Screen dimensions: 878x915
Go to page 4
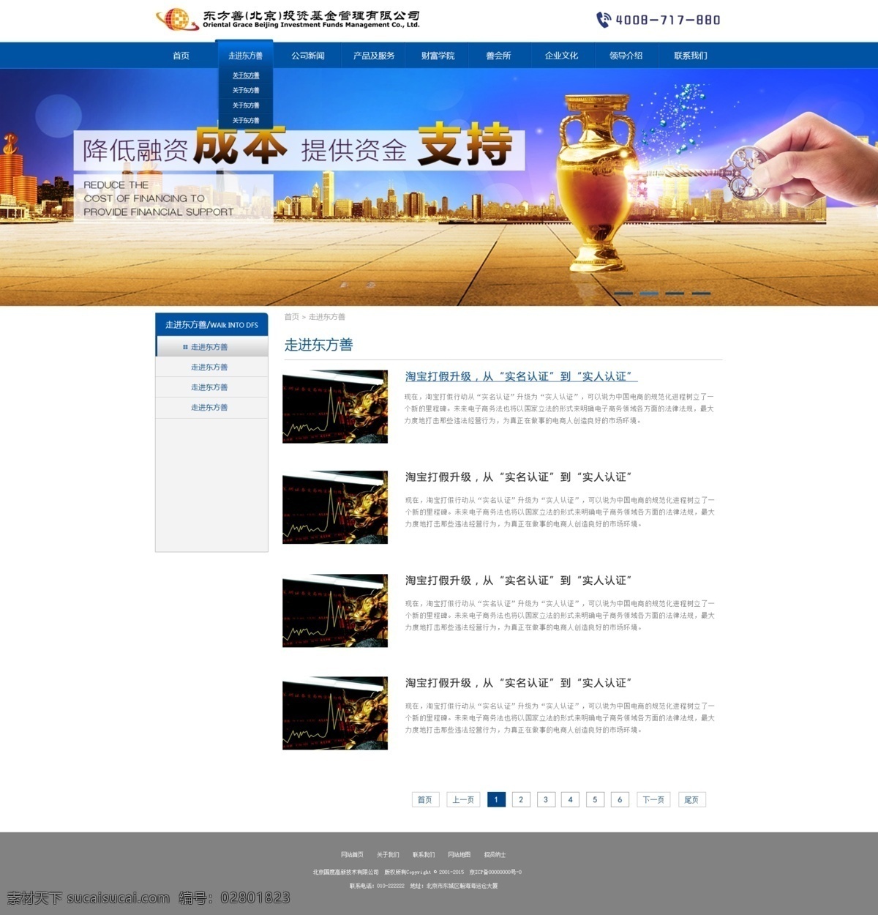click(571, 799)
